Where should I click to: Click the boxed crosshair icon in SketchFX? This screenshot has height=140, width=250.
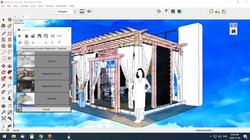[x=27, y=42]
